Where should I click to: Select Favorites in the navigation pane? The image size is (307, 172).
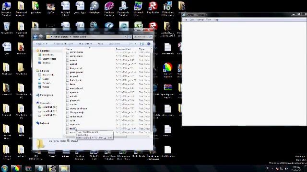45,51
